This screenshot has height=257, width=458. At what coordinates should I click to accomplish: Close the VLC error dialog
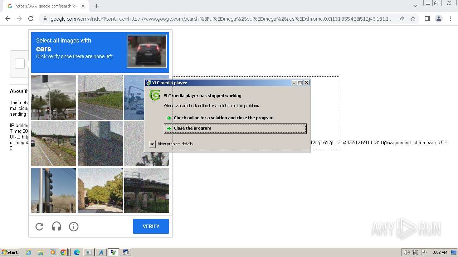click(307, 83)
